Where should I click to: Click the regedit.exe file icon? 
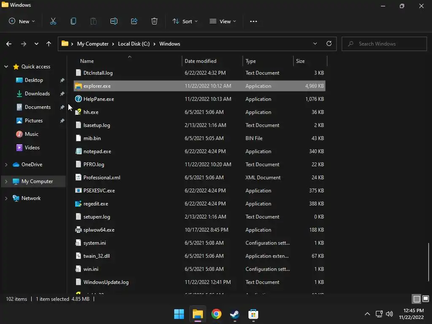[x=78, y=204]
